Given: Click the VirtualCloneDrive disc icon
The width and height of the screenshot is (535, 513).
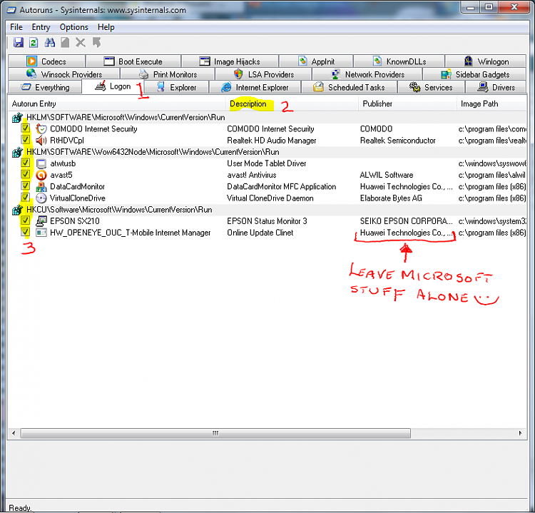Looking at the screenshot, I should click(x=41, y=198).
